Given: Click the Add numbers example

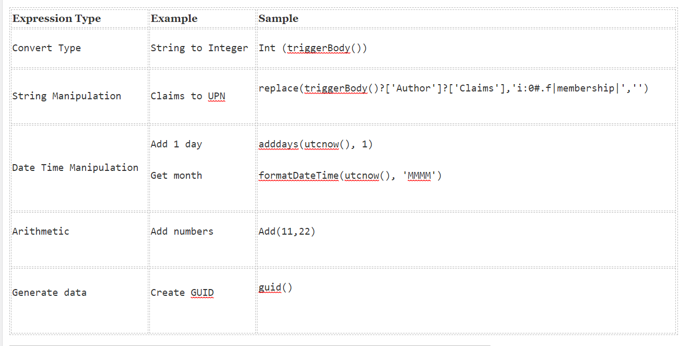Looking at the screenshot, I should [182, 232].
